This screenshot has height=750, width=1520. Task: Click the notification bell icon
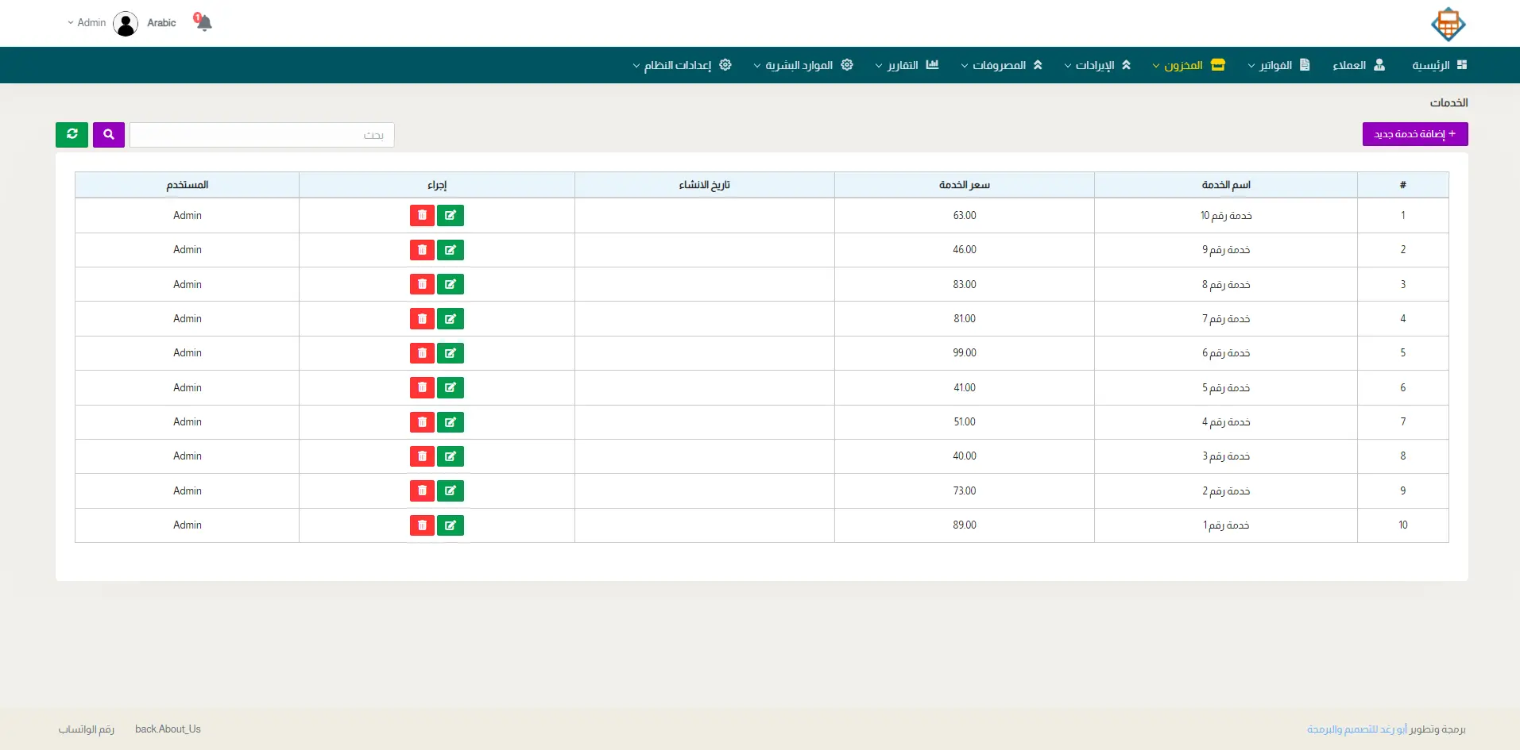(203, 22)
